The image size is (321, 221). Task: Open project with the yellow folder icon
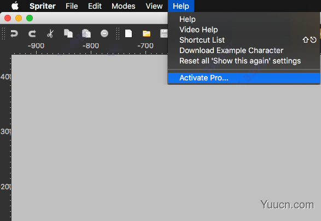click(147, 33)
